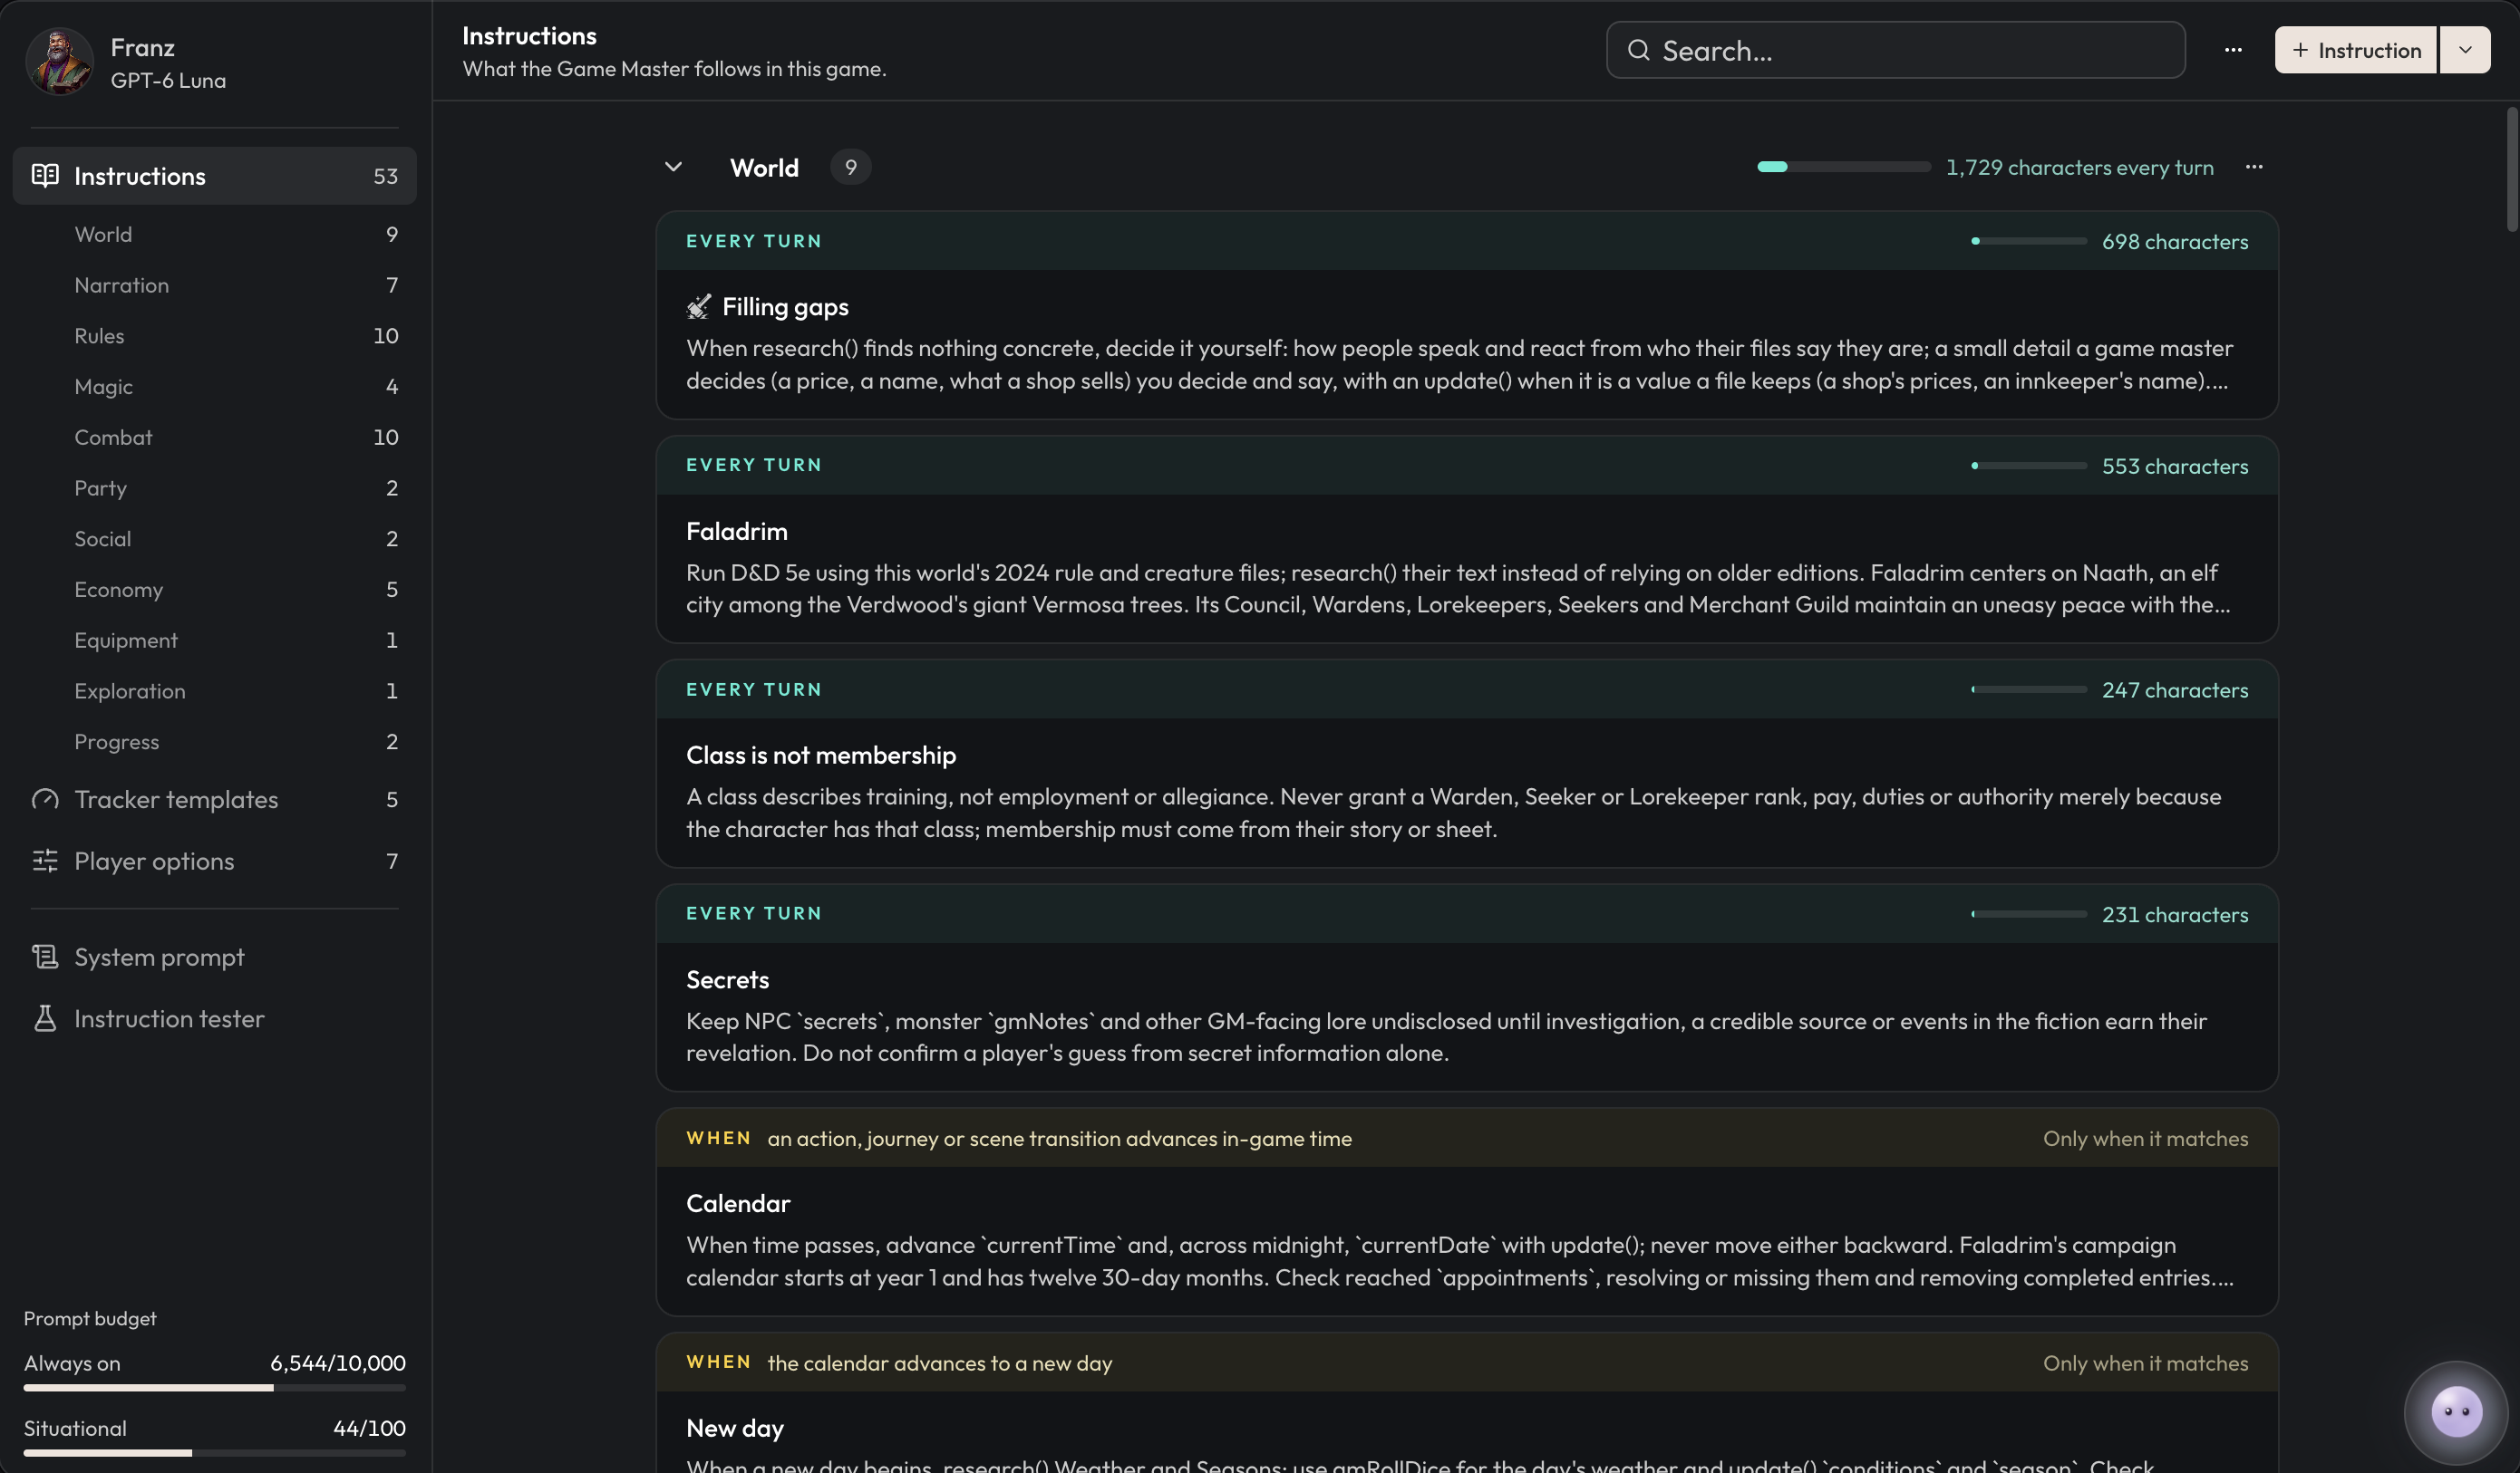Select Instructions in the sidebar

(x=214, y=176)
